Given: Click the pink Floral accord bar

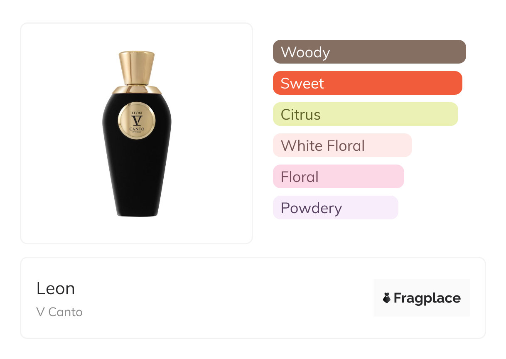Looking at the screenshot, I should pyautogui.click(x=338, y=177).
